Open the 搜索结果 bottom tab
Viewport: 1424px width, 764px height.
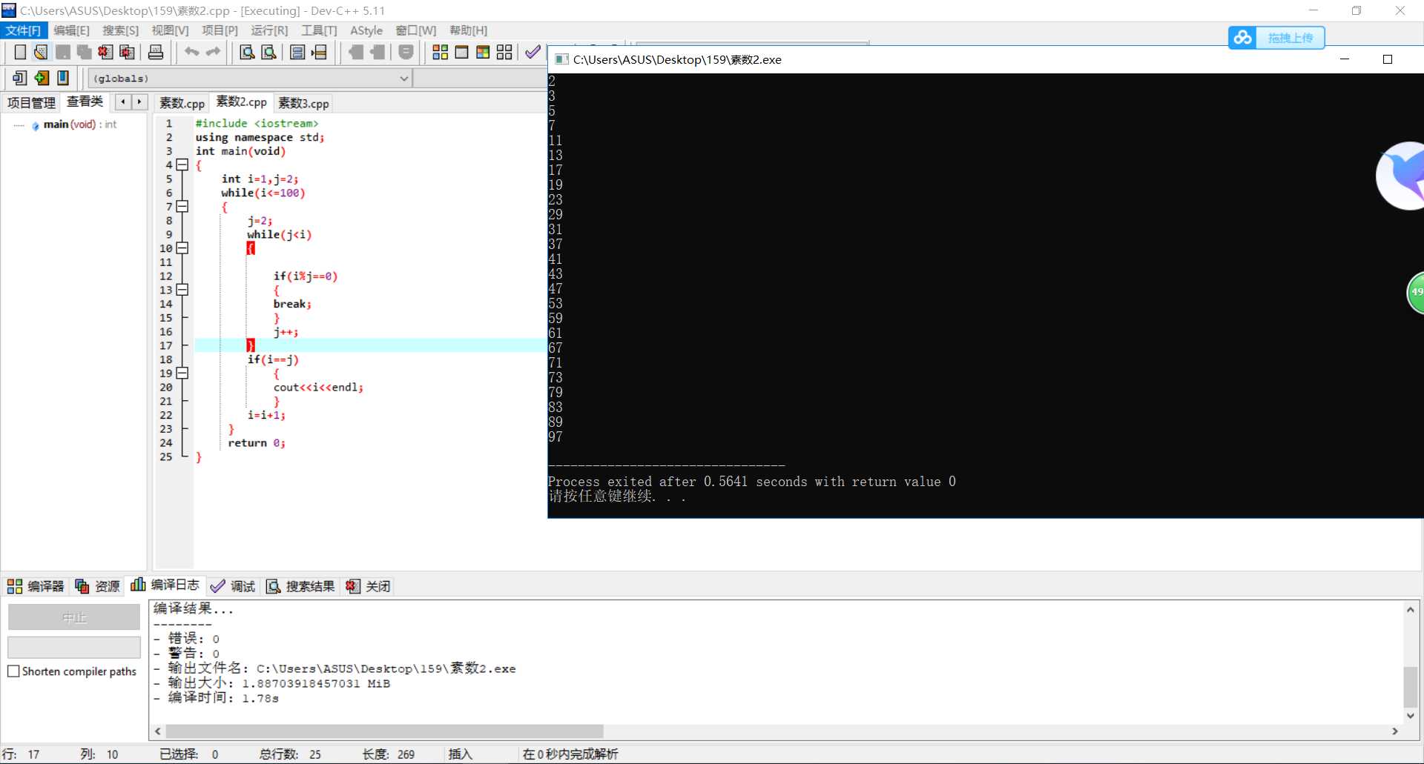tap(300, 586)
